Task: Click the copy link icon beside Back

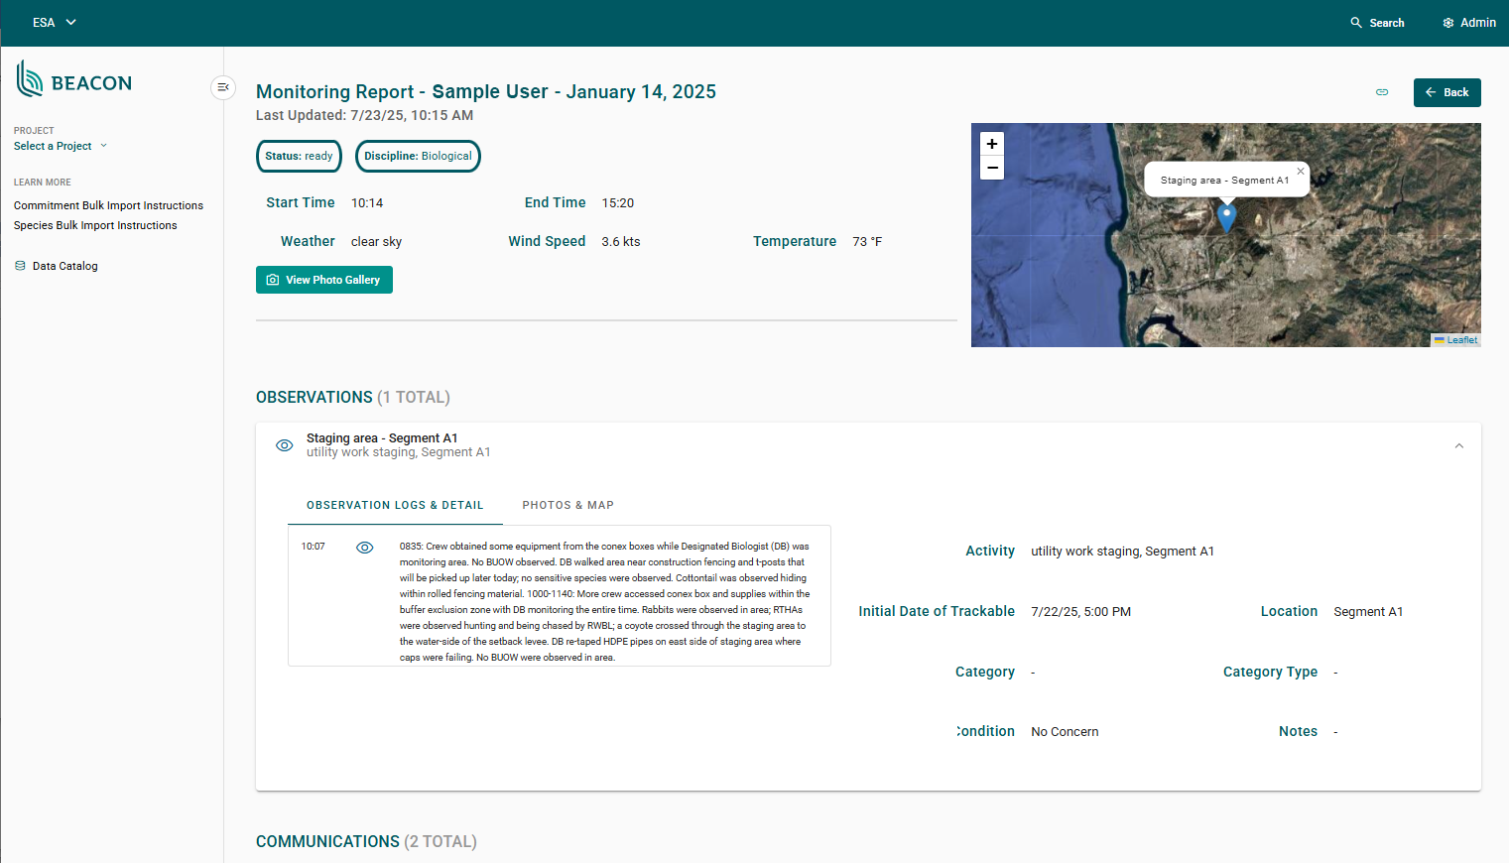Action: click(x=1382, y=92)
